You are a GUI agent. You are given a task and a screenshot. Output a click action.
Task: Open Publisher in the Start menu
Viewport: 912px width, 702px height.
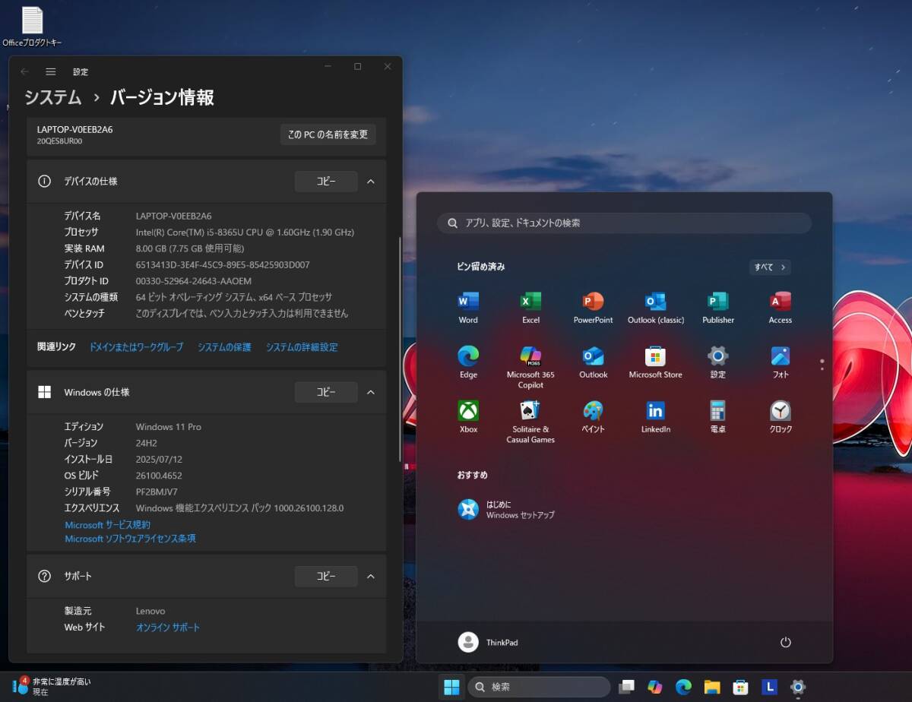click(x=718, y=308)
